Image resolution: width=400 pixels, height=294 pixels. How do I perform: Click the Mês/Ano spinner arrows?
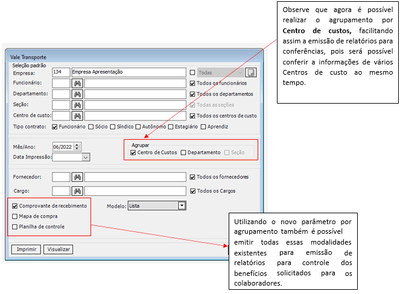pos(77,147)
